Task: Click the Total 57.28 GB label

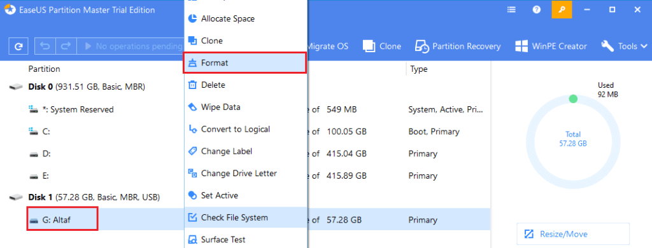Action: tap(573, 139)
